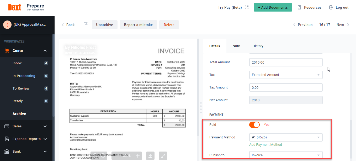This screenshot has height=161, width=356.
Task: Click the Customer support row in invoice
Action: point(127,116)
